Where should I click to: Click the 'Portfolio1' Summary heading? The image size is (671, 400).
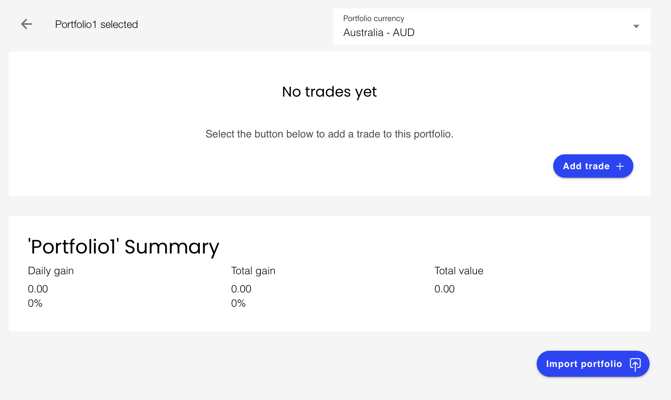coord(123,247)
